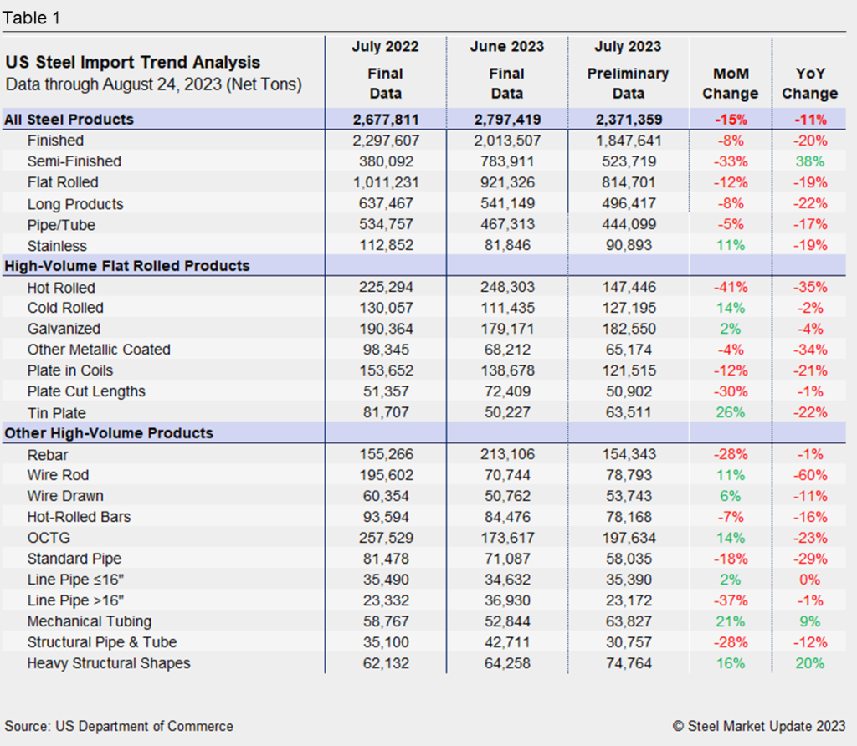Click the 'YoY Change' column header
Image resolution: width=857 pixels, height=746 pixels.
pyautogui.click(x=809, y=83)
